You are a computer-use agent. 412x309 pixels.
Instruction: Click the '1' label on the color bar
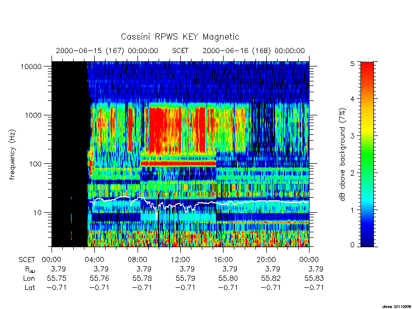[352, 210]
